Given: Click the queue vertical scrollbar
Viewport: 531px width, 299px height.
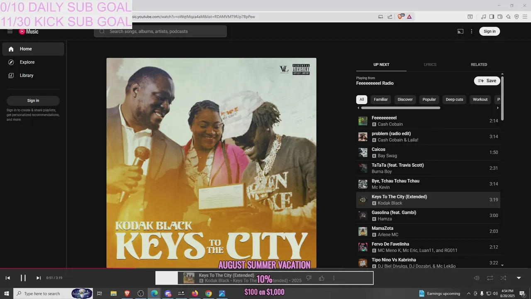Looking at the screenshot, I should coord(502,98).
